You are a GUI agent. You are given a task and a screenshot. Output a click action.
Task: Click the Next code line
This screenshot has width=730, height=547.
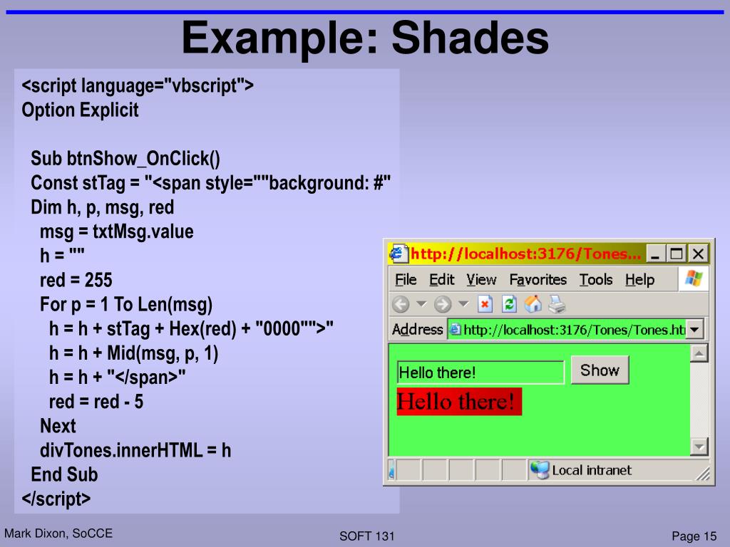click(58, 426)
